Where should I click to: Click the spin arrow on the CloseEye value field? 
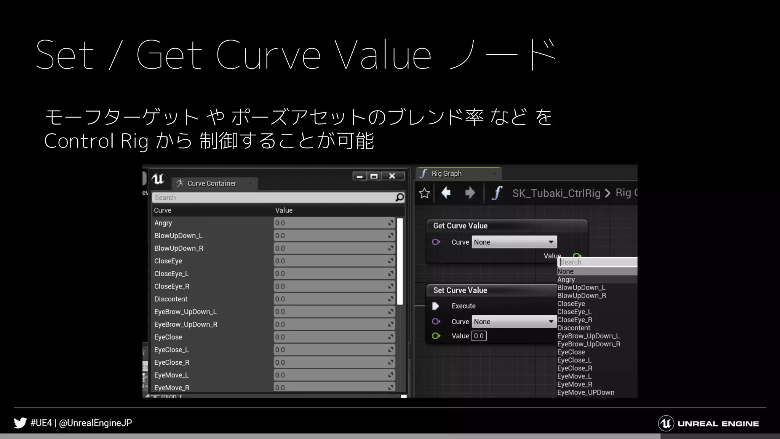(391, 261)
